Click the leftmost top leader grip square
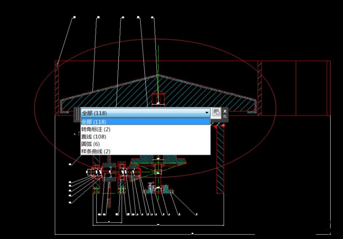Viewport: 343px width, 239px height. point(74,17)
